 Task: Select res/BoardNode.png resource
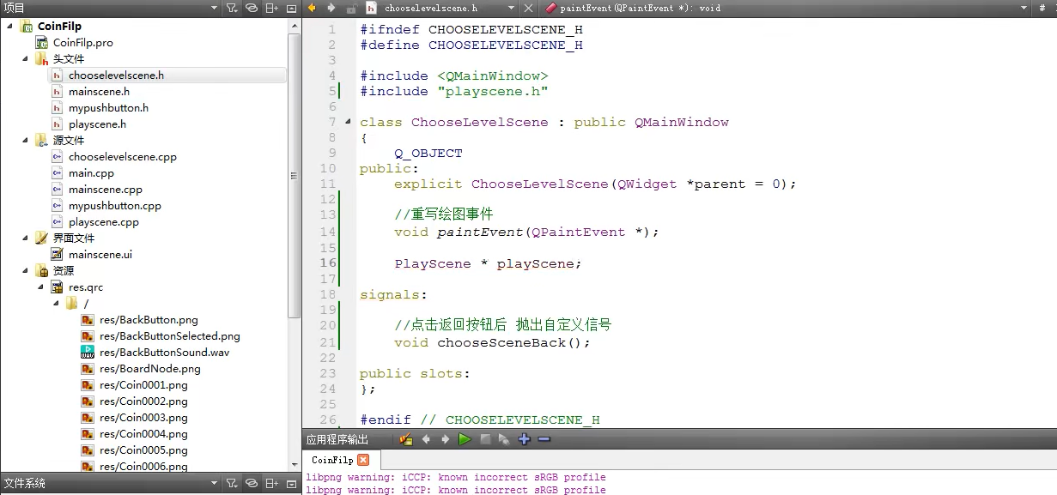(x=149, y=369)
